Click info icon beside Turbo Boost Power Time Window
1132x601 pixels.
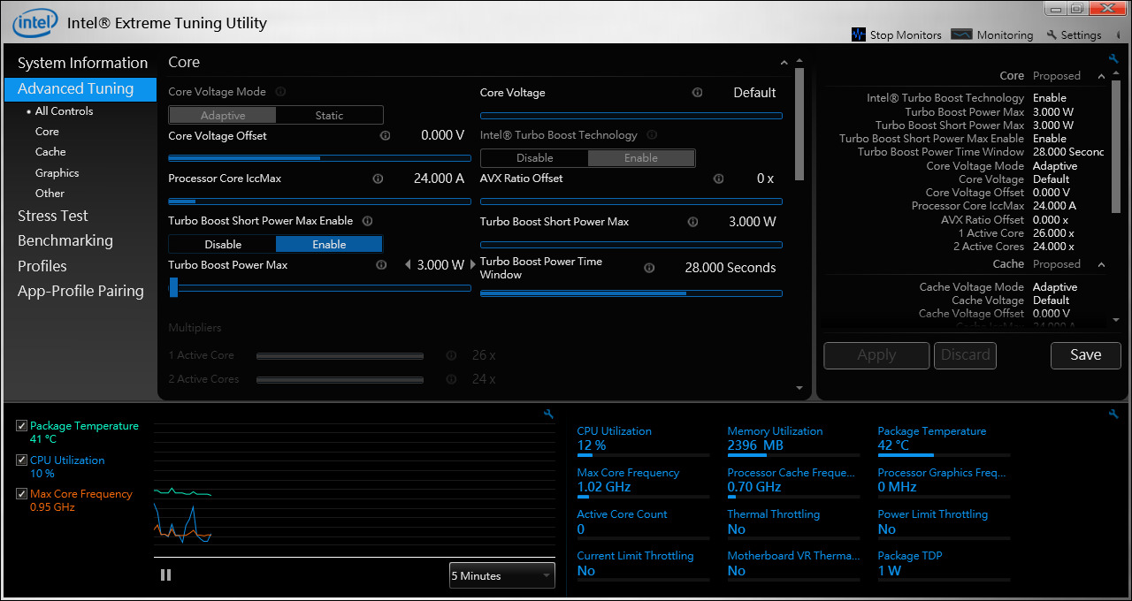(649, 268)
